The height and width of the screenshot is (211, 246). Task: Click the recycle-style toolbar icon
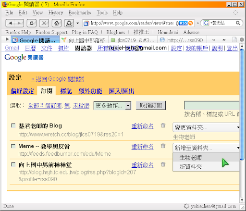pyautogui.click(x=69, y=23)
